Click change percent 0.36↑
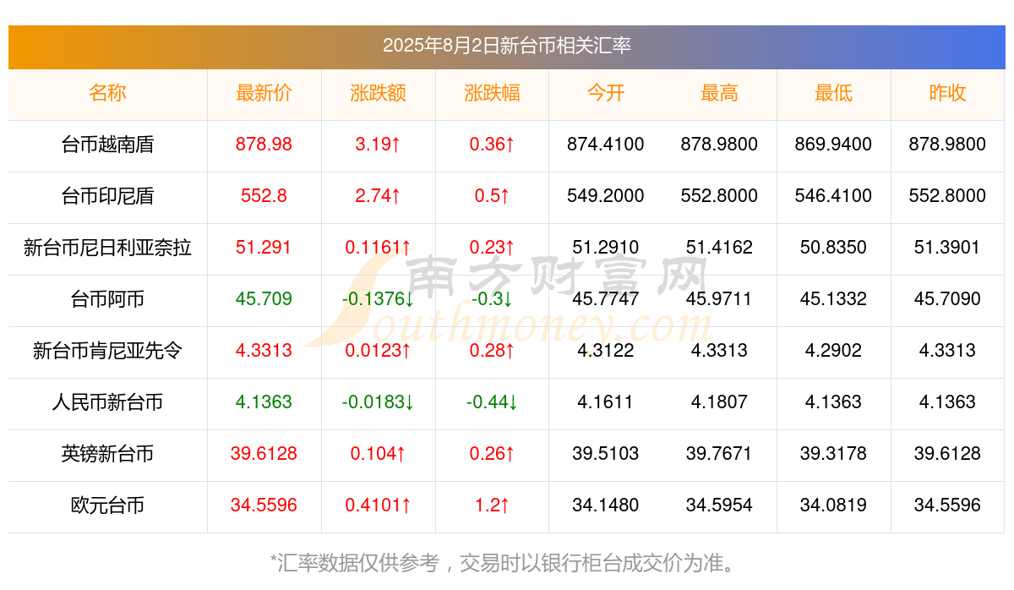This screenshot has width=1014, height=590. pyautogui.click(x=492, y=145)
